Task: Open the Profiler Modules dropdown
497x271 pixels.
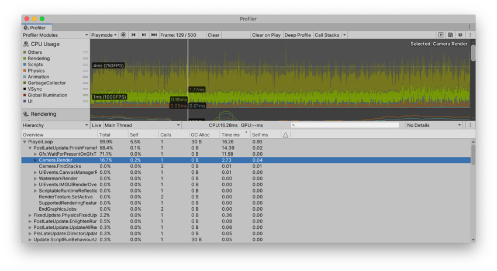Action: (56, 35)
